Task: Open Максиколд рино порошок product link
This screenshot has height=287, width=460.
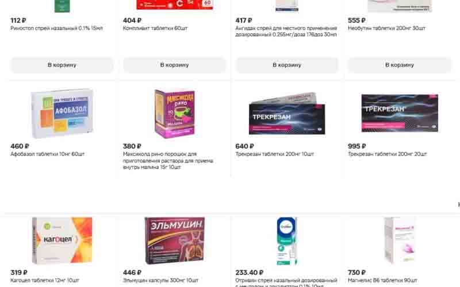Action: [x=168, y=161]
